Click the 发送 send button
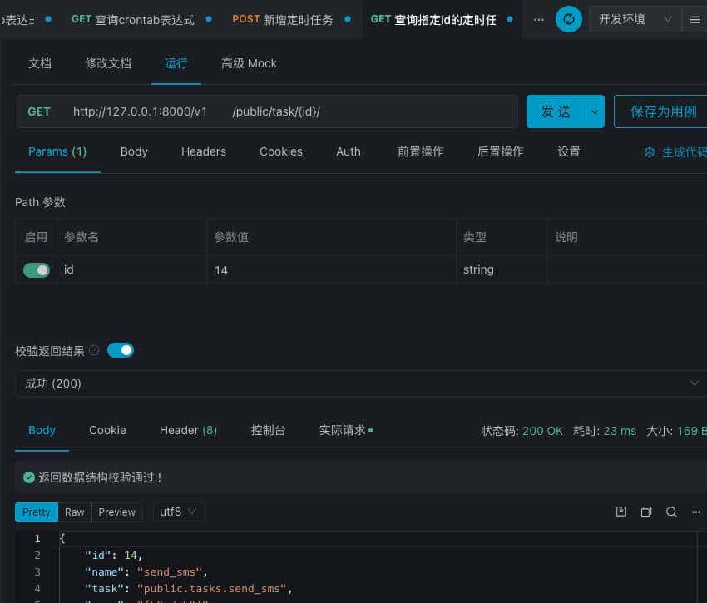The image size is (707, 603). point(553,111)
